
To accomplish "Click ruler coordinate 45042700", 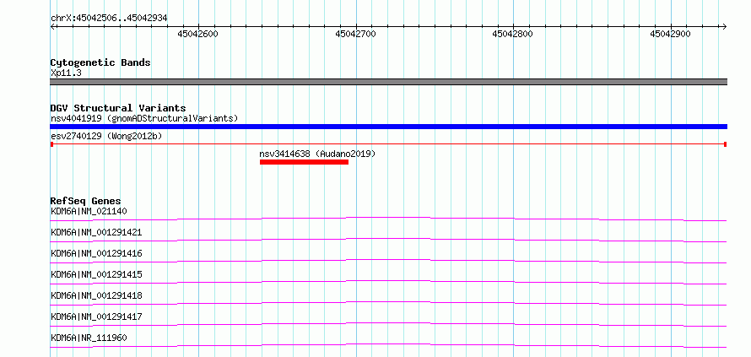I will coord(355,34).
